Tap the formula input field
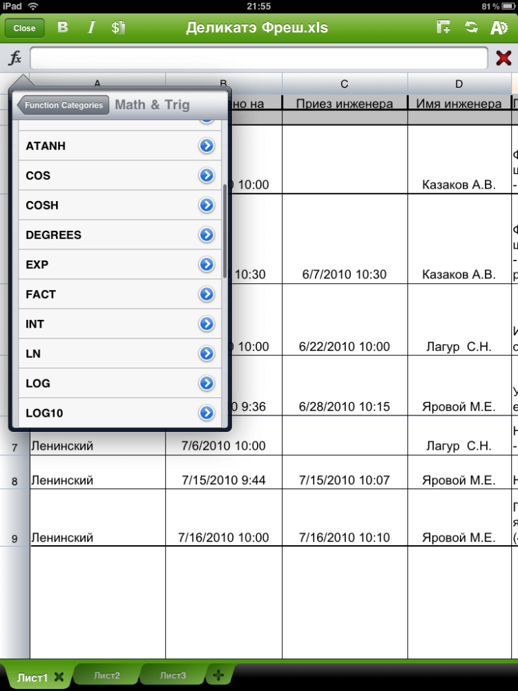The height and width of the screenshot is (691, 518). coord(259,58)
